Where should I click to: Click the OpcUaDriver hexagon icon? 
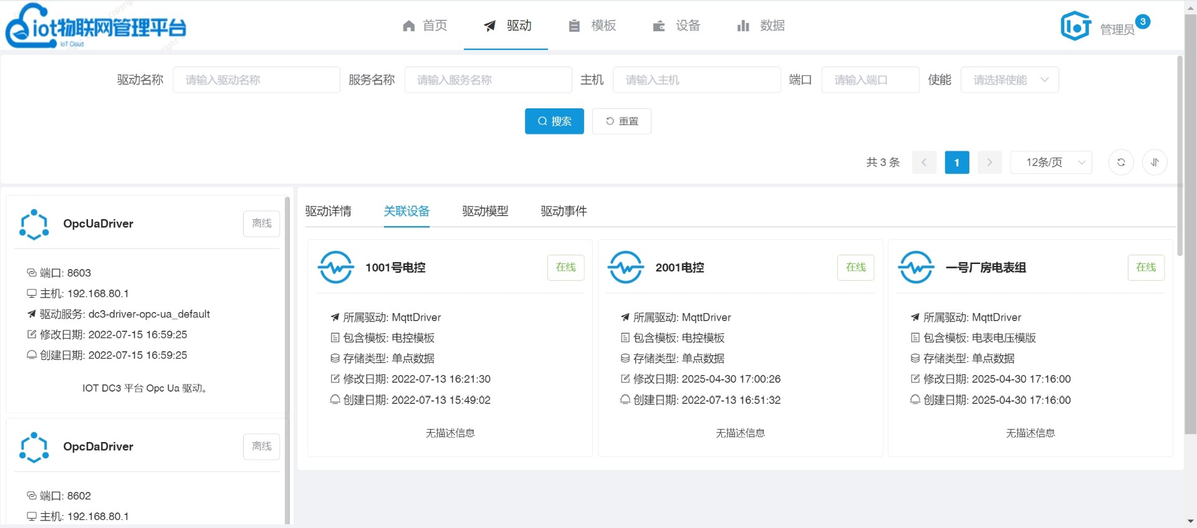34,224
